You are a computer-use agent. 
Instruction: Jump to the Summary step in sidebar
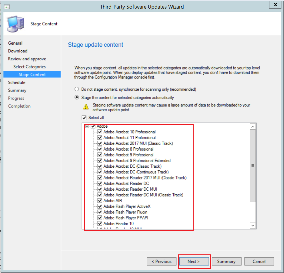pos(17,90)
